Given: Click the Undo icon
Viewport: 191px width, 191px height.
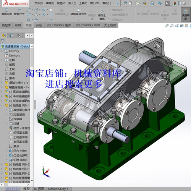Looking at the screenshot, I should (160, 3).
